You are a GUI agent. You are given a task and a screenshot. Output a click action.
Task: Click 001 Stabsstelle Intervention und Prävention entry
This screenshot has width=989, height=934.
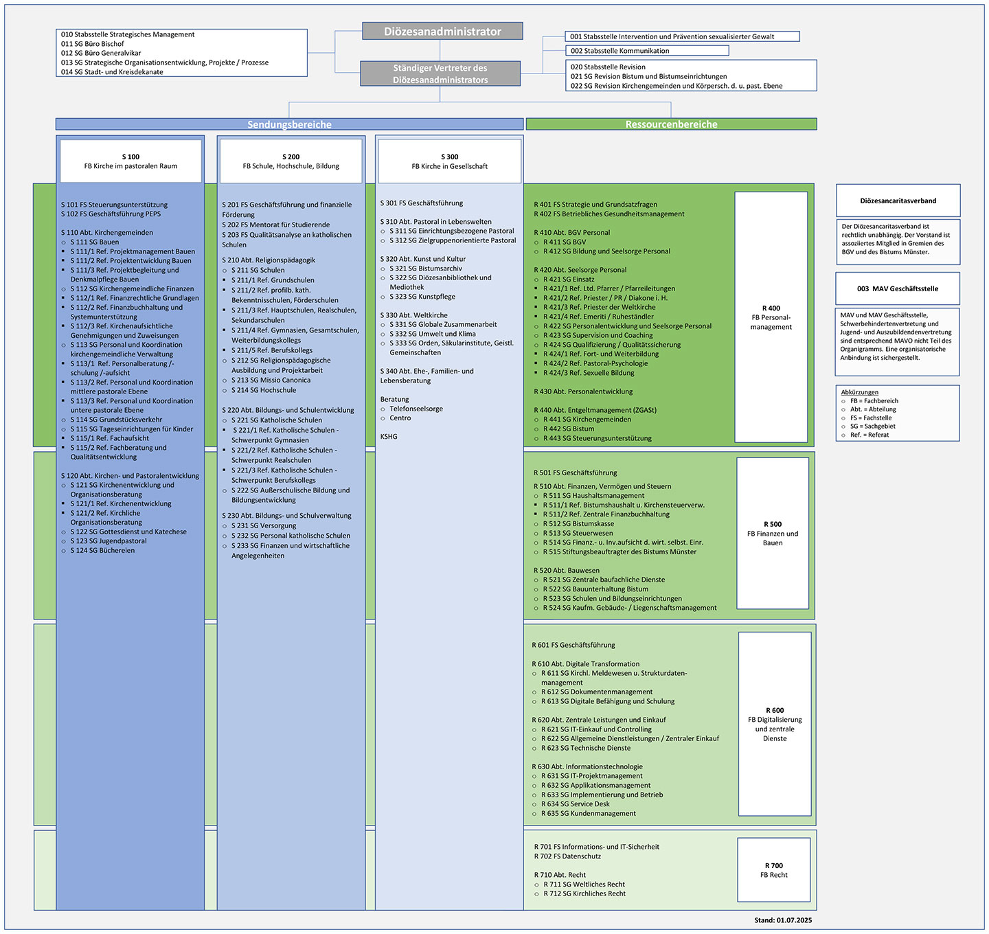coord(682,36)
